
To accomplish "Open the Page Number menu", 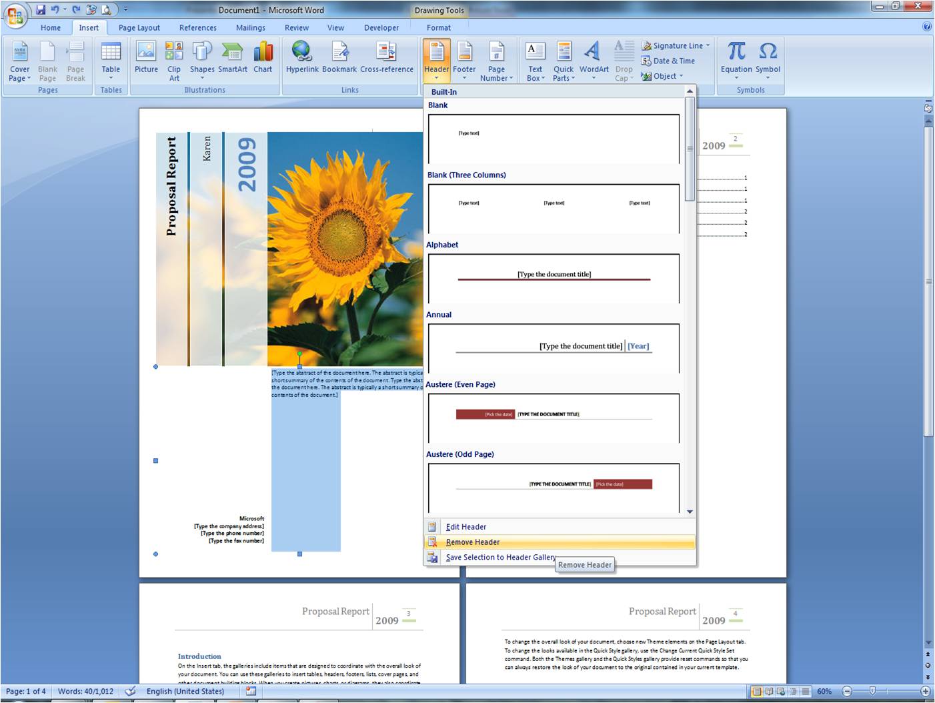I will tap(496, 60).
